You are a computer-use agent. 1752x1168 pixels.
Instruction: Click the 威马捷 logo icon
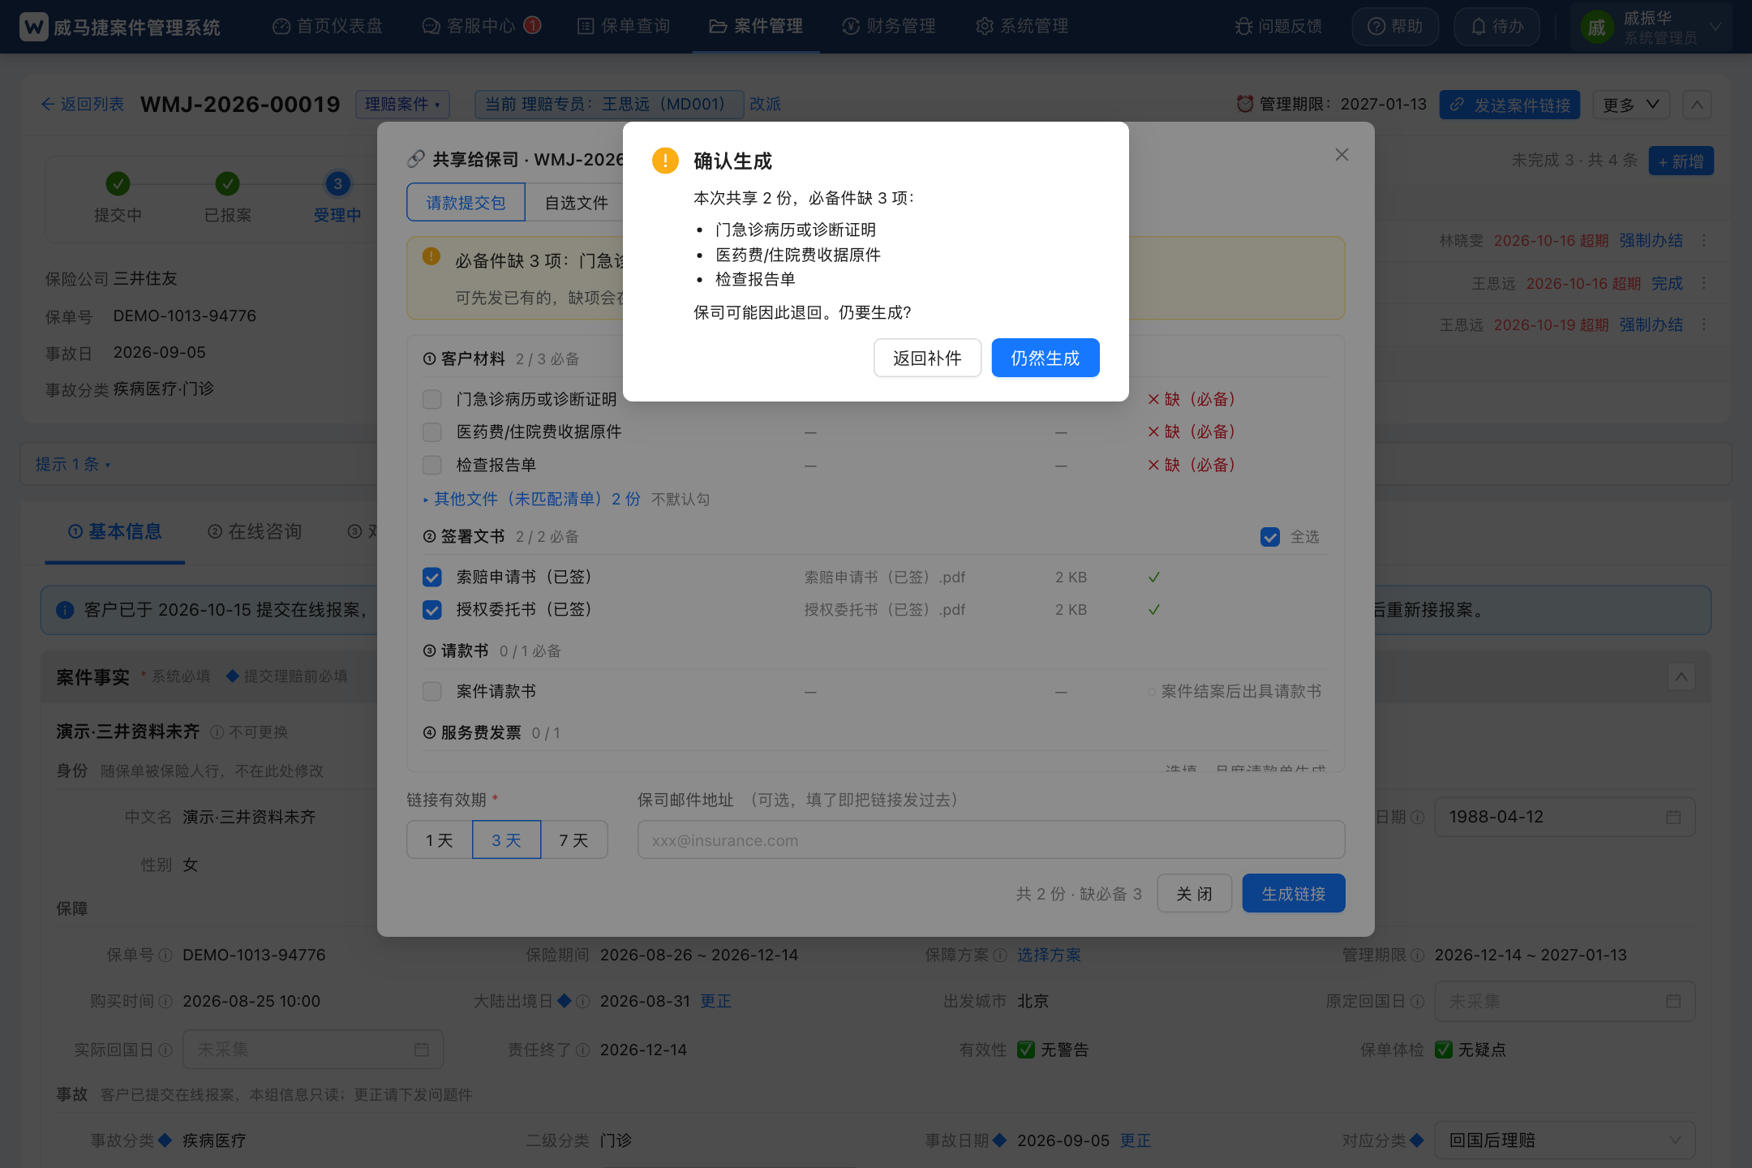pyautogui.click(x=33, y=27)
